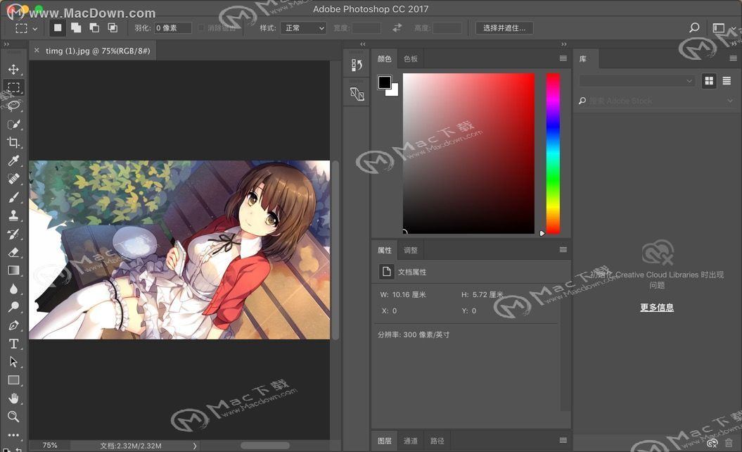Screen dimensions: 742x452
Task: Close the timg (1).jpg document tab
Action: (x=37, y=50)
